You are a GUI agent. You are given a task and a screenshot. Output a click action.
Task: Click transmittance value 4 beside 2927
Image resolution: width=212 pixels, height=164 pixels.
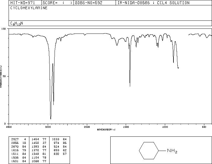(x=25, y=139)
